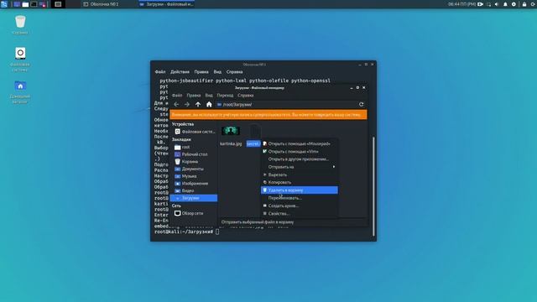Go back with the left arrow in the file manager

[x=176, y=104]
